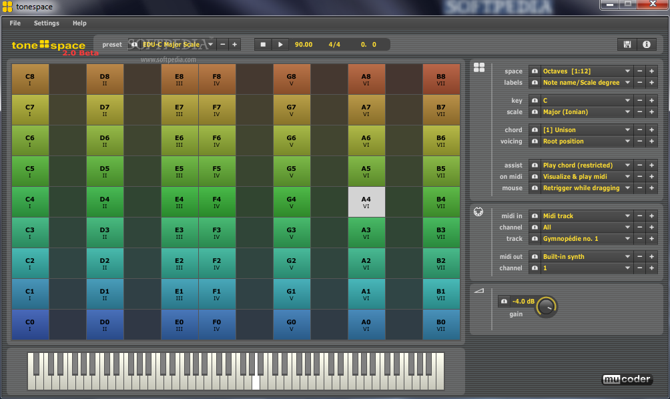Play the C4 grid cell
Image resolution: width=670 pixels, height=399 pixels.
[x=30, y=202]
